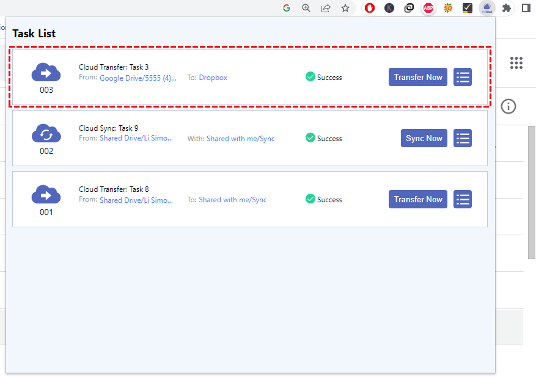Open the list menu for Task 9
The width and height of the screenshot is (536, 377).
click(463, 138)
